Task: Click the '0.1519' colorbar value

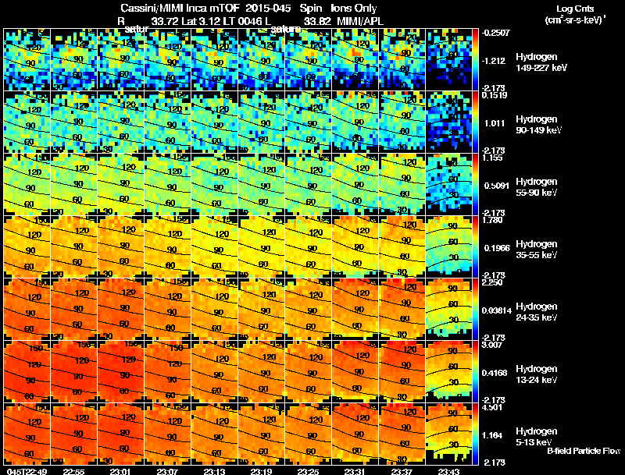Action: tap(495, 95)
